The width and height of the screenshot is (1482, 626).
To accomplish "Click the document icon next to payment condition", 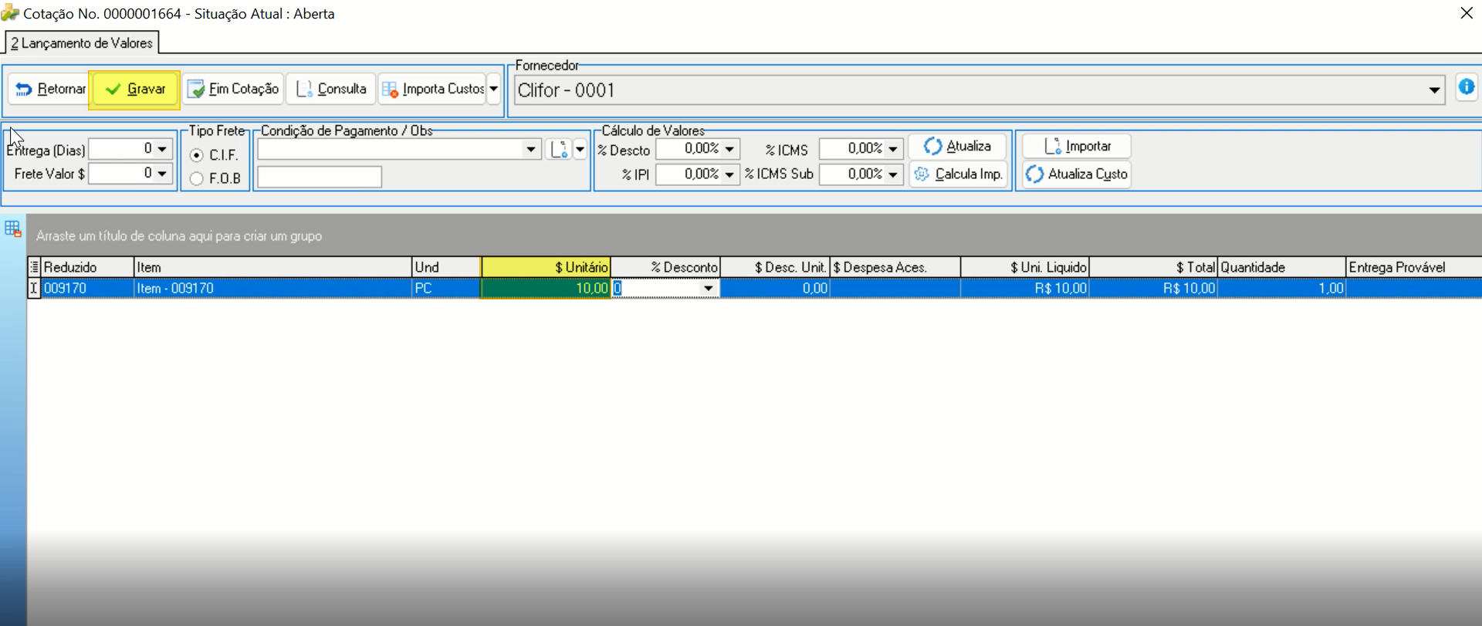I will pyautogui.click(x=559, y=149).
